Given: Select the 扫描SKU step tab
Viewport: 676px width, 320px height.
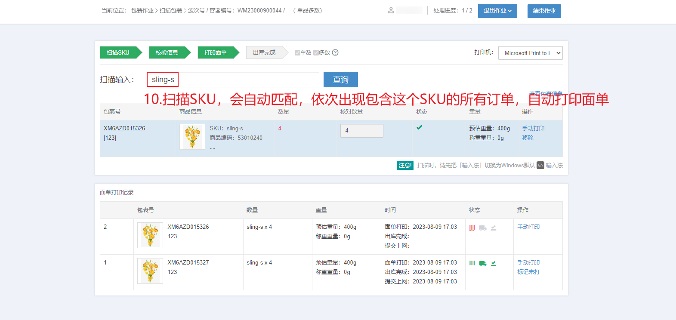Looking at the screenshot, I should [121, 52].
